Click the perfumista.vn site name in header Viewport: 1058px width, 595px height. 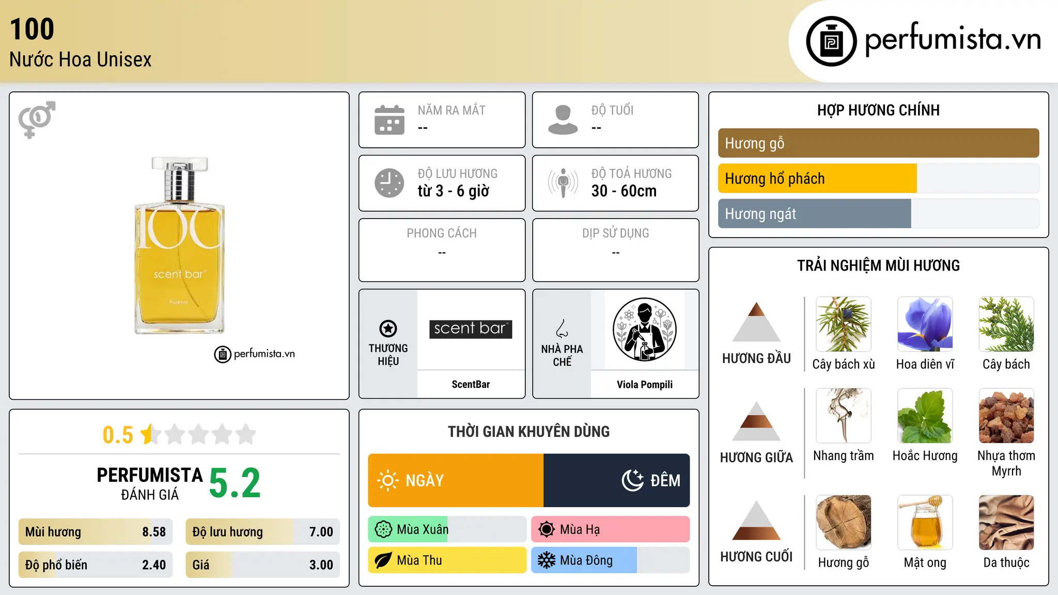point(953,39)
